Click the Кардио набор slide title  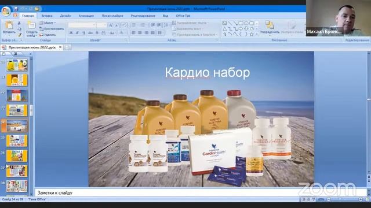pos(208,72)
